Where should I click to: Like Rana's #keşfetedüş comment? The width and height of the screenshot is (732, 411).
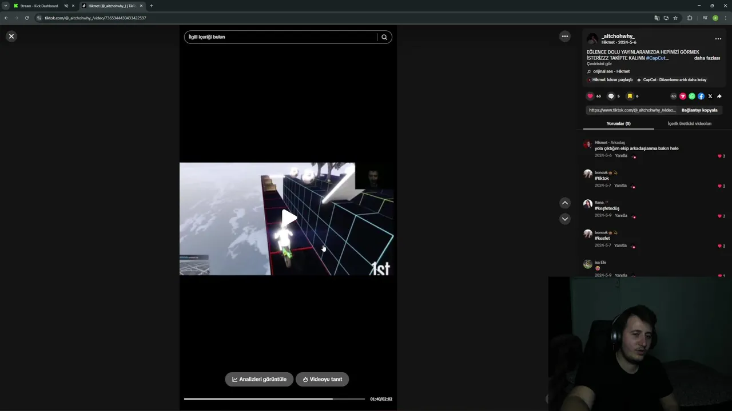[x=720, y=216]
